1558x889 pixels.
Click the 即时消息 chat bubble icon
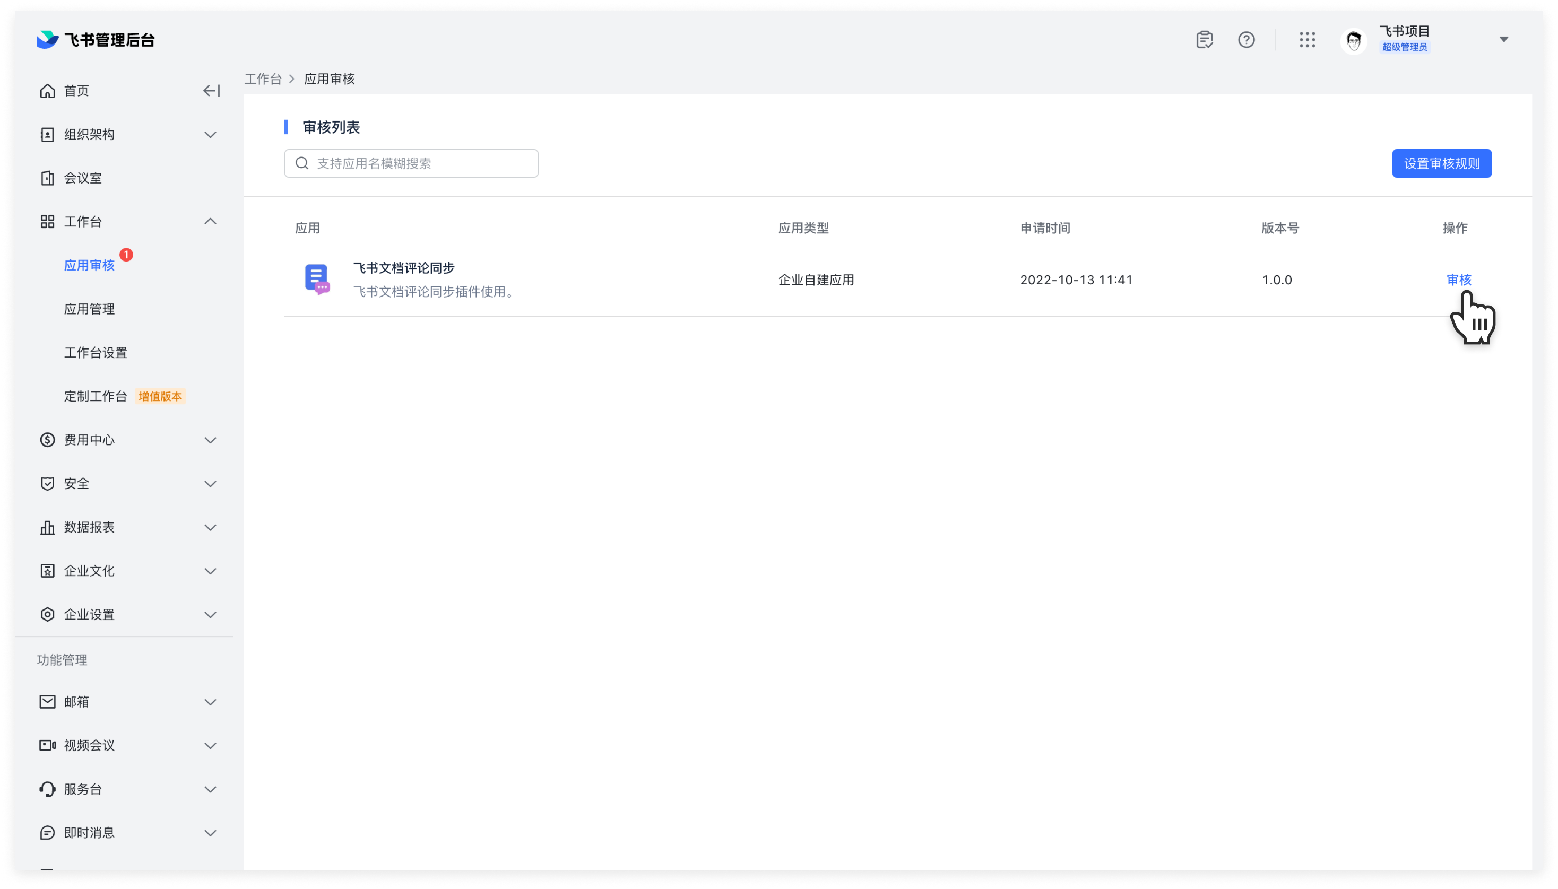pyautogui.click(x=48, y=833)
